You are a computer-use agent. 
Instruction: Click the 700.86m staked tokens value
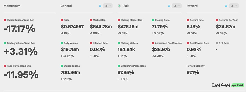point(70,73)
